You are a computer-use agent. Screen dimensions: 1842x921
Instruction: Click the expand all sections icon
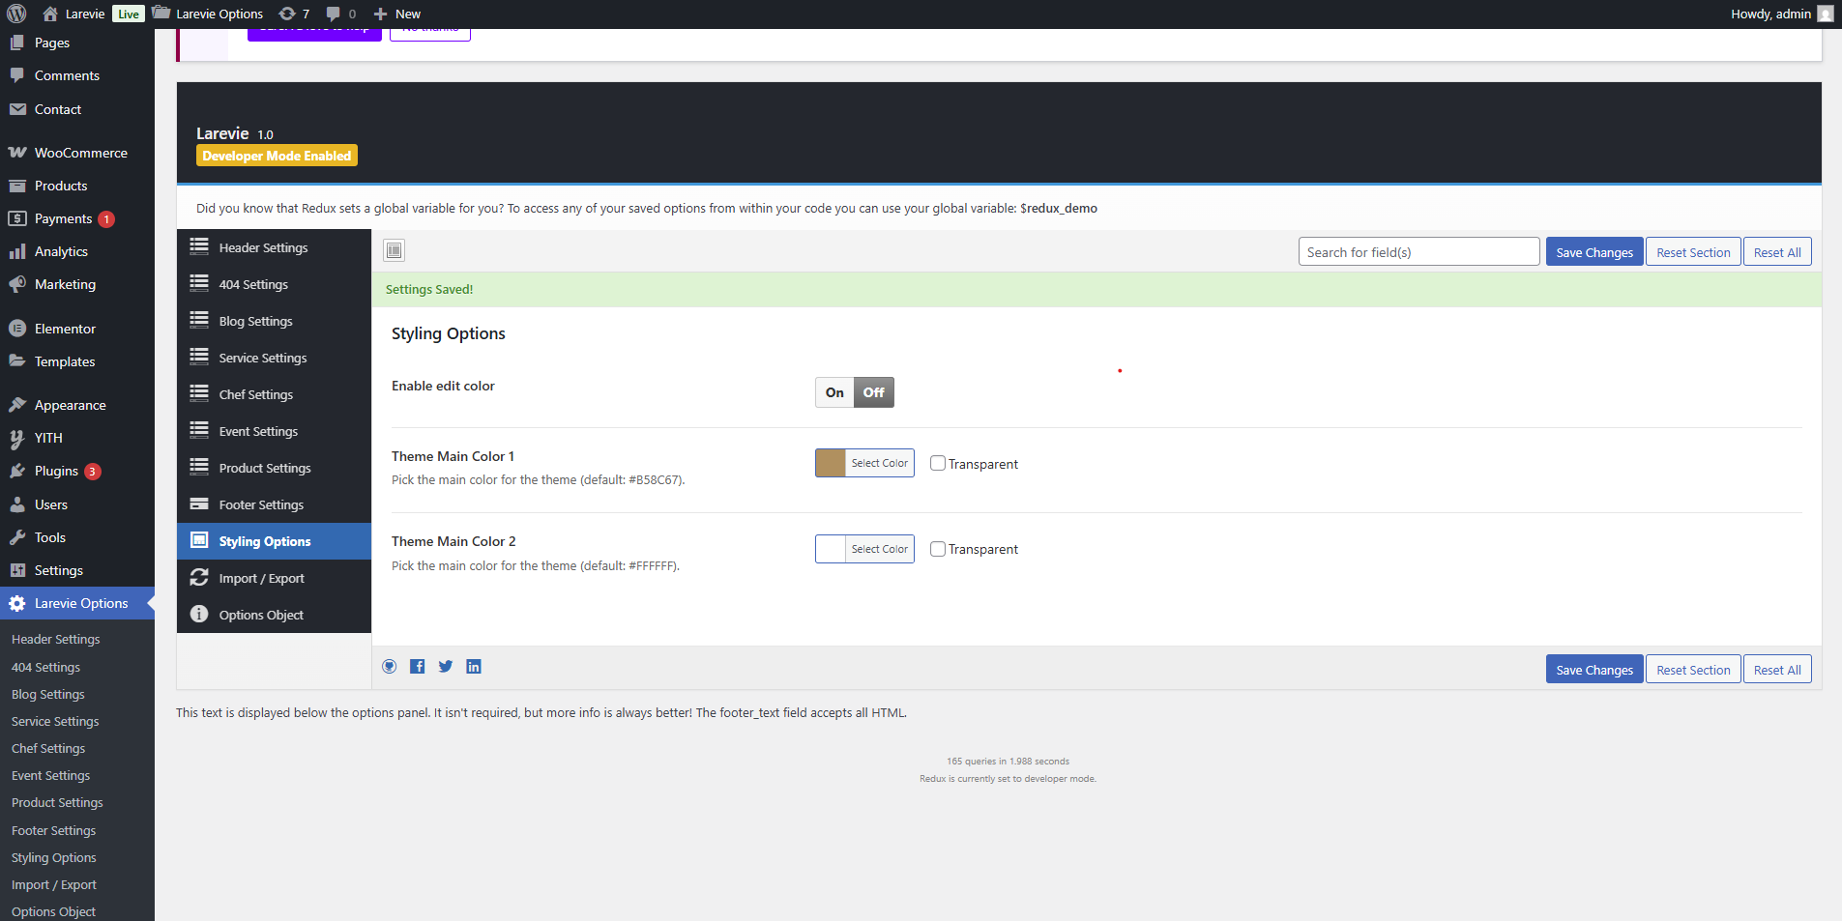click(x=394, y=251)
